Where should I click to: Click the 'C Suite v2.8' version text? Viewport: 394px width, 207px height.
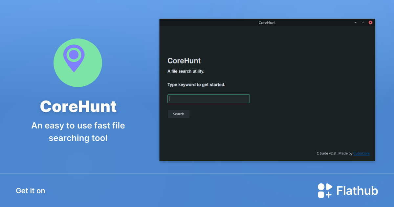click(326, 153)
